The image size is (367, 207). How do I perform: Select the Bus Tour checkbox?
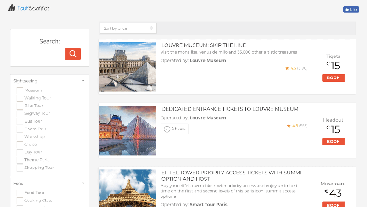[x=20, y=121]
